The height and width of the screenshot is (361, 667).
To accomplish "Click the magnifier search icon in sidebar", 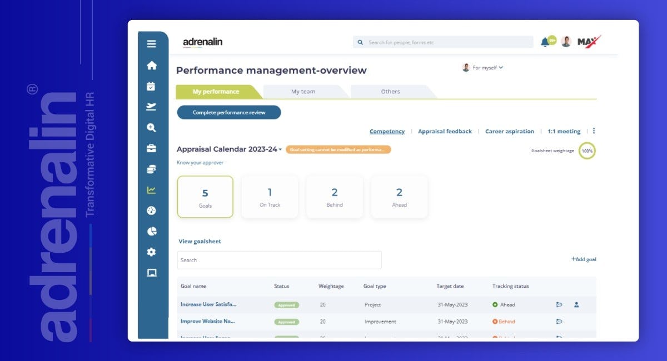I will (x=151, y=127).
